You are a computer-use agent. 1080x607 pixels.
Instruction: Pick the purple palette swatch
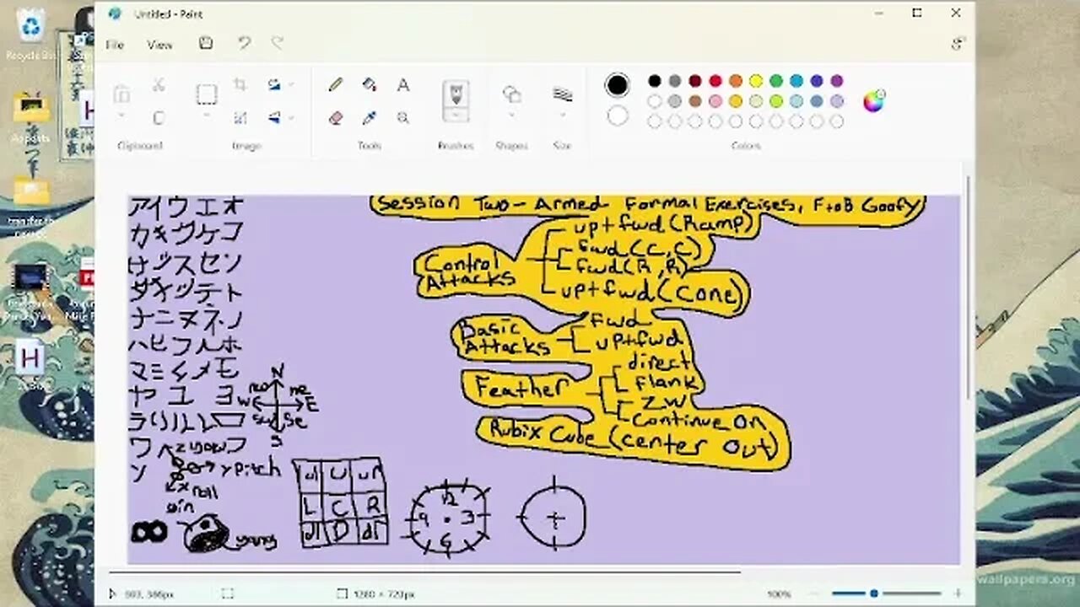point(837,81)
